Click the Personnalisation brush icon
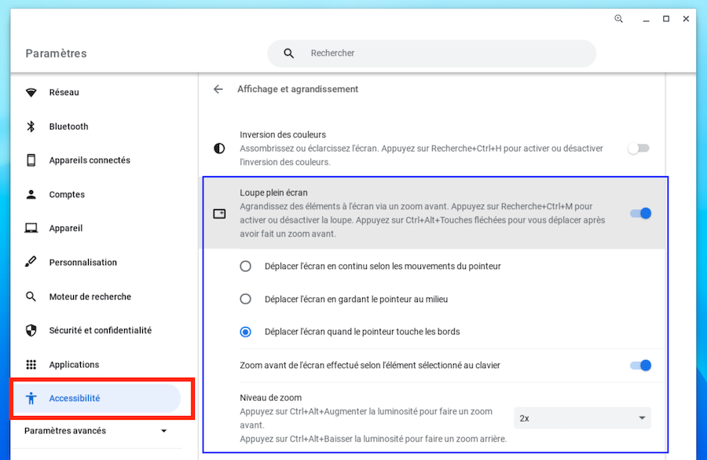This screenshot has width=707, height=460. pyautogui.click(x=31, y=263)
